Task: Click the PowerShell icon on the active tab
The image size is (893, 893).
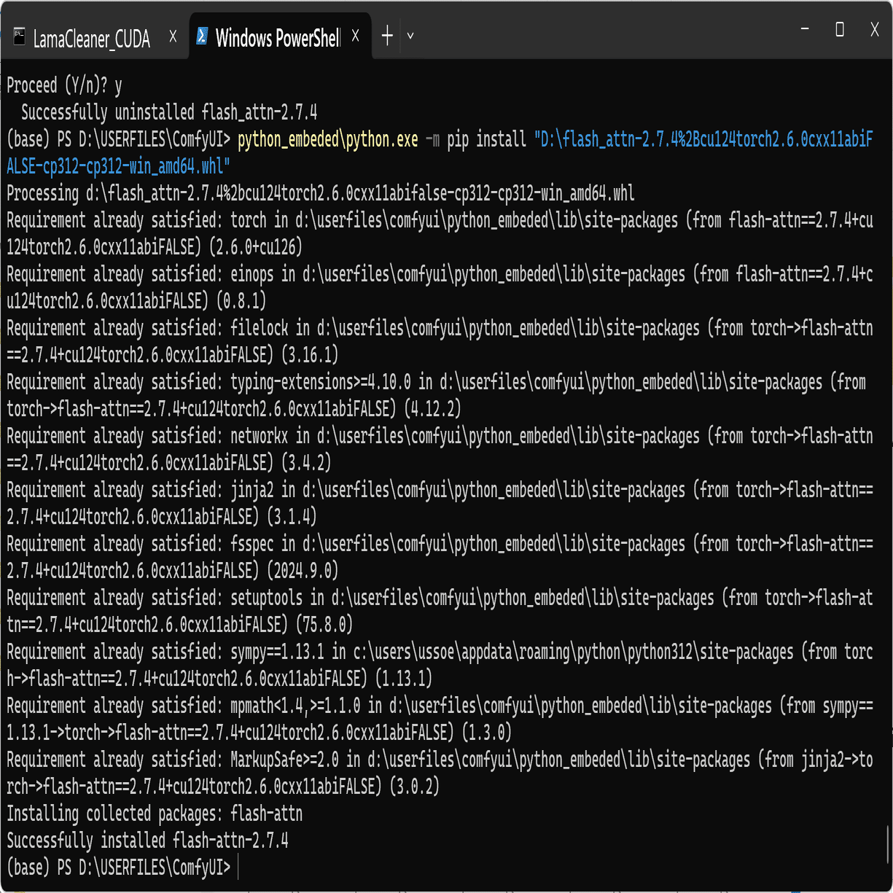Action: click(202, 36)
